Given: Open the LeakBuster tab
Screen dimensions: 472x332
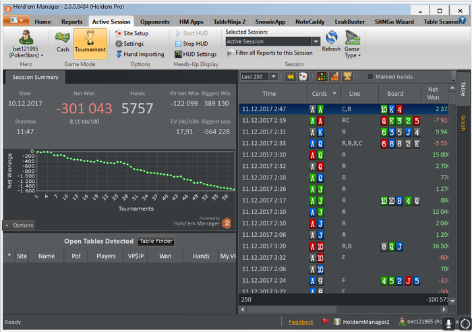Looking at the screenshot, I should 349,22.
